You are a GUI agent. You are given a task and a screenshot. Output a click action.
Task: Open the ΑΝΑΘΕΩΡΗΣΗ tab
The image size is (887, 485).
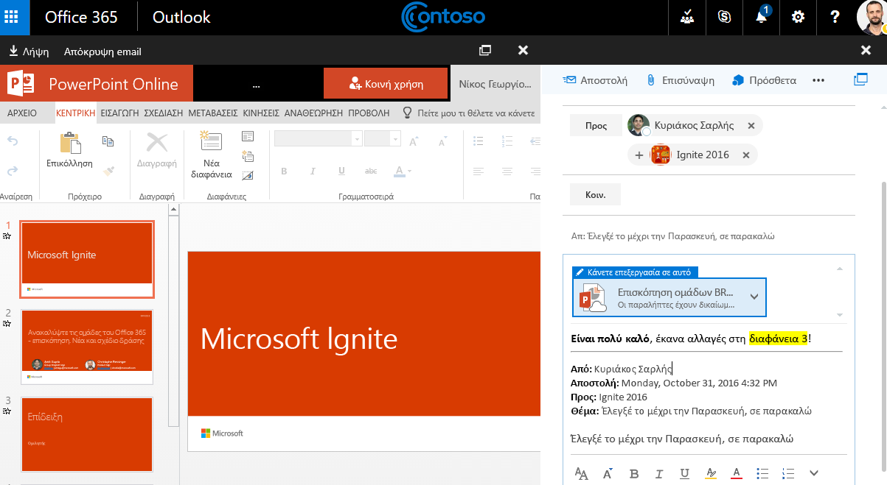(x=314, y=113)
